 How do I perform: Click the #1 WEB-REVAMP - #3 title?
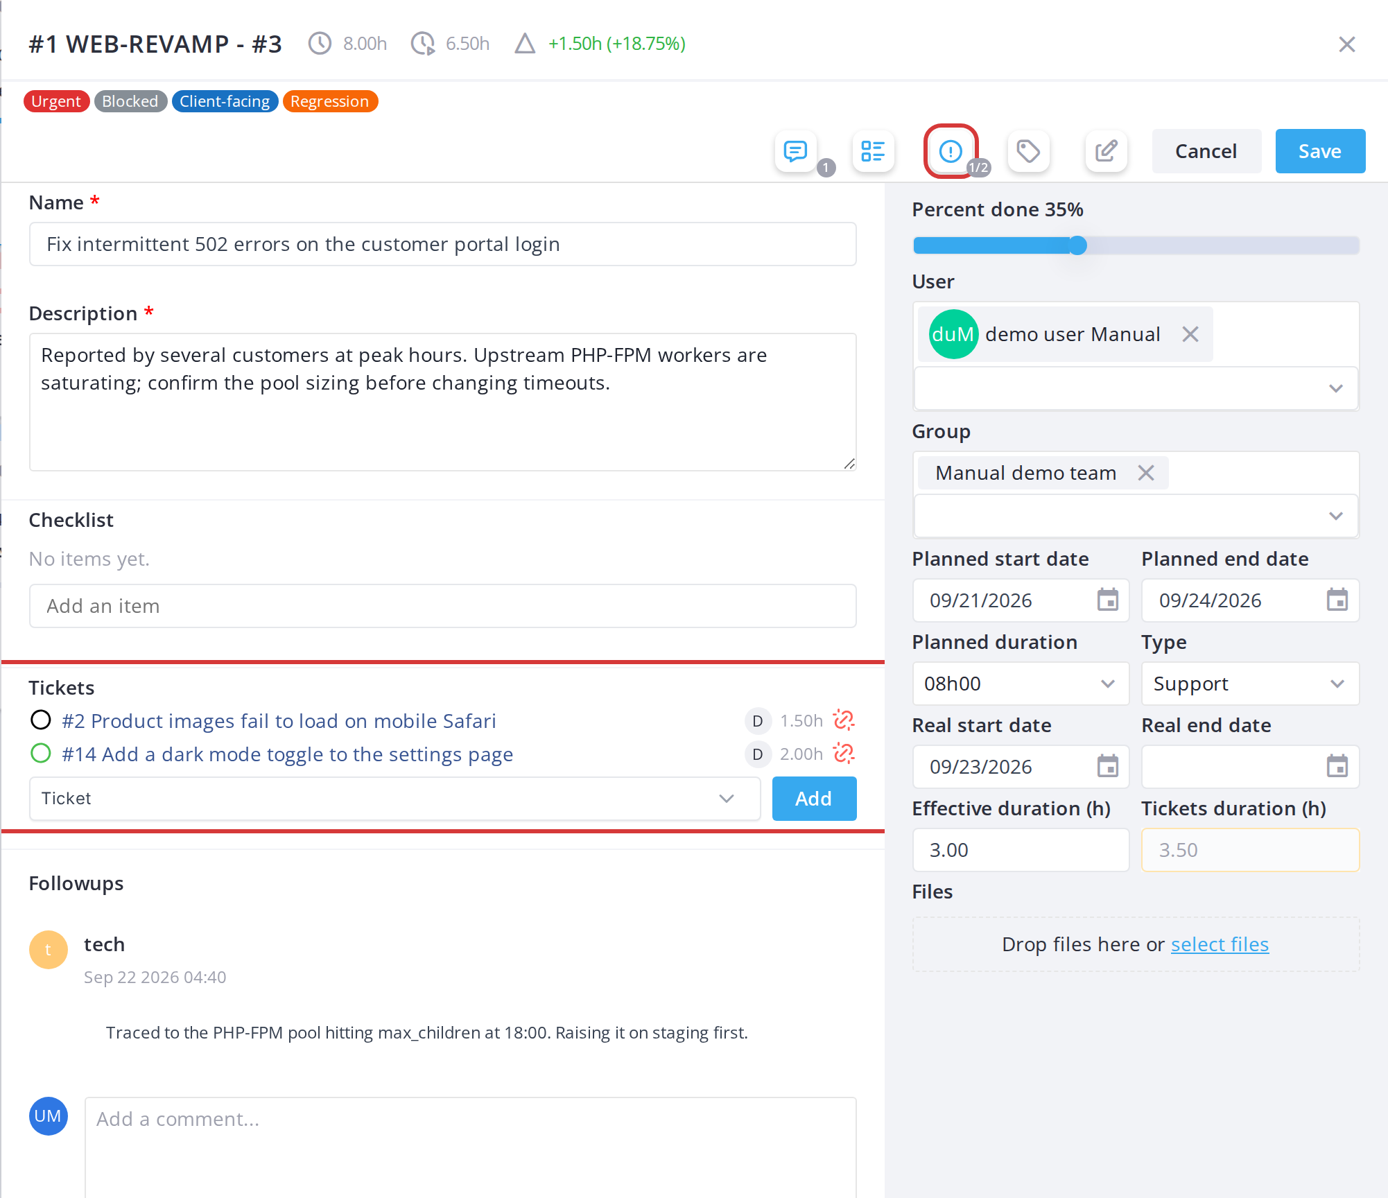(155, 44)
